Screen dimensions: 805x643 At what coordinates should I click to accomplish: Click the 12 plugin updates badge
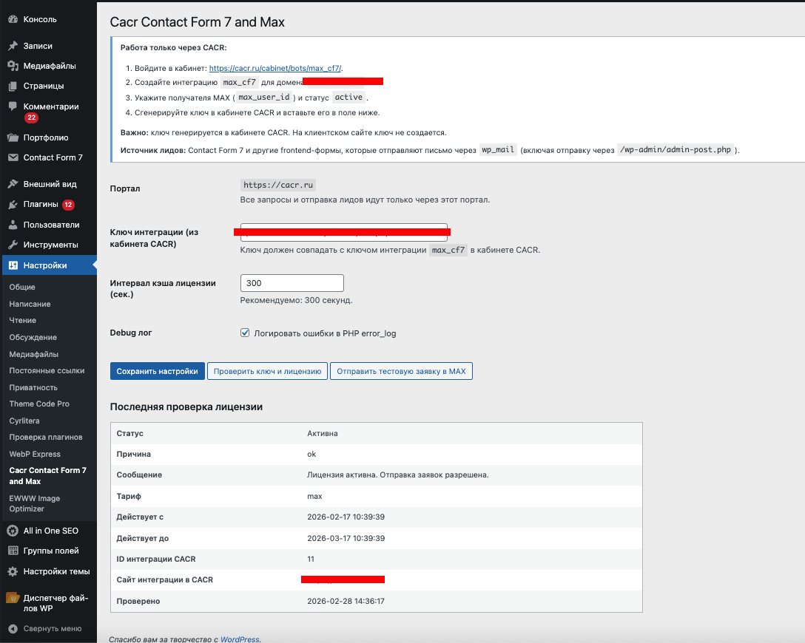68,205
